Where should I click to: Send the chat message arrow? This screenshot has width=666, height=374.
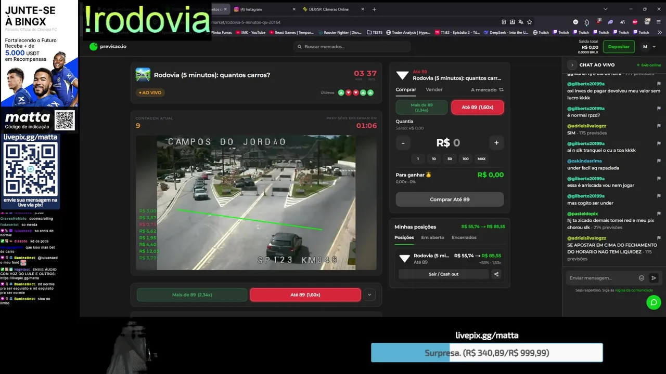654,278
